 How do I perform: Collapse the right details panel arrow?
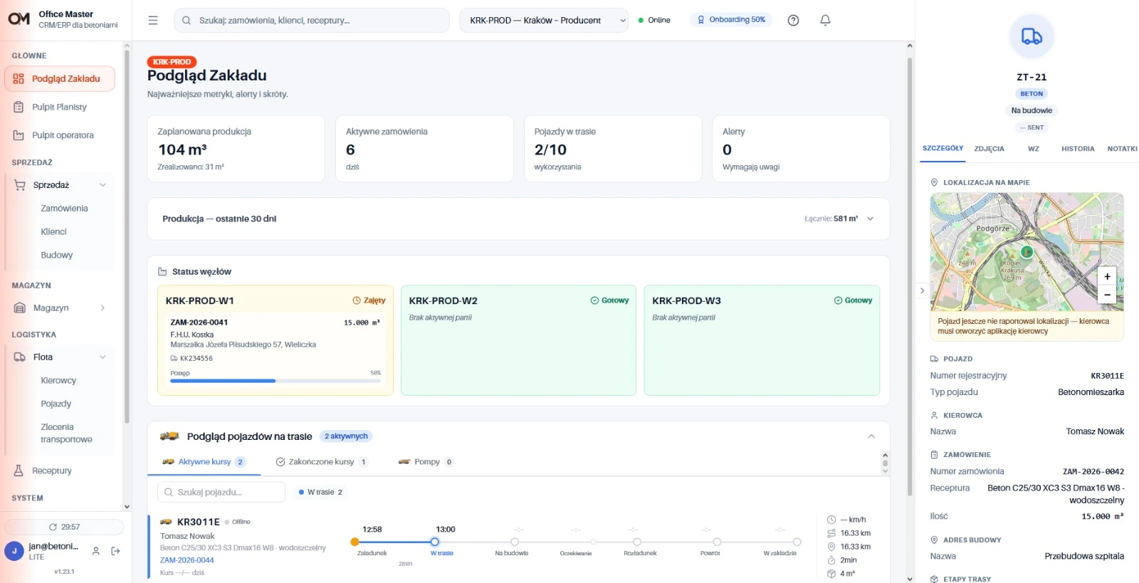click(x=922, y=290)
